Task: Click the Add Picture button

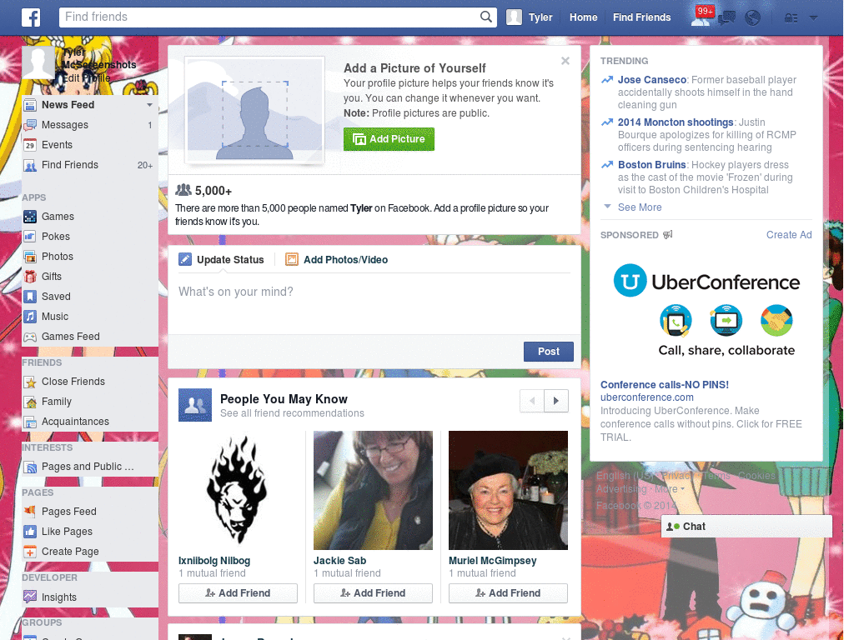Action: [389, 139]
